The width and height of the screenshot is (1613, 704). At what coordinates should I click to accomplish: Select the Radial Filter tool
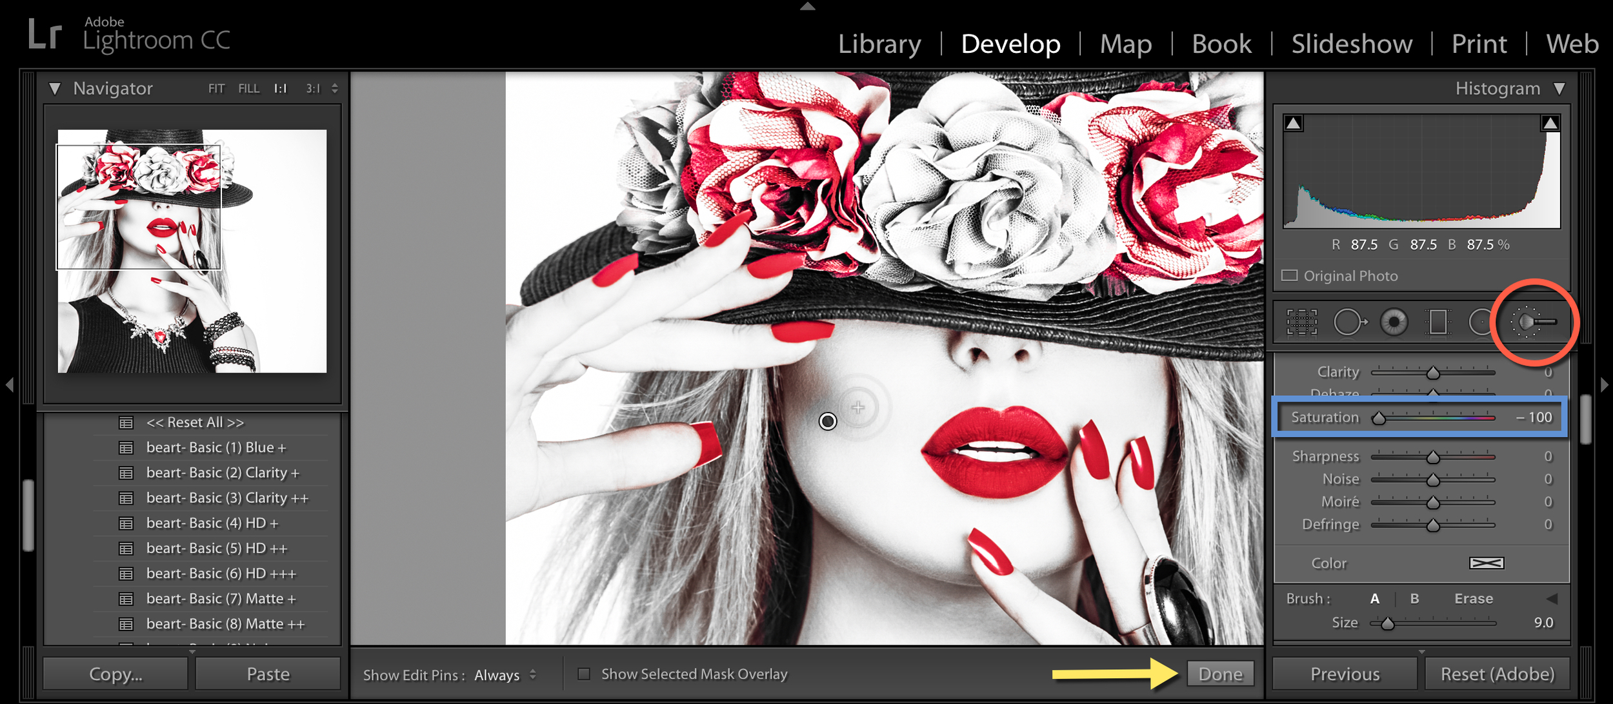(x=1481, y=322)
